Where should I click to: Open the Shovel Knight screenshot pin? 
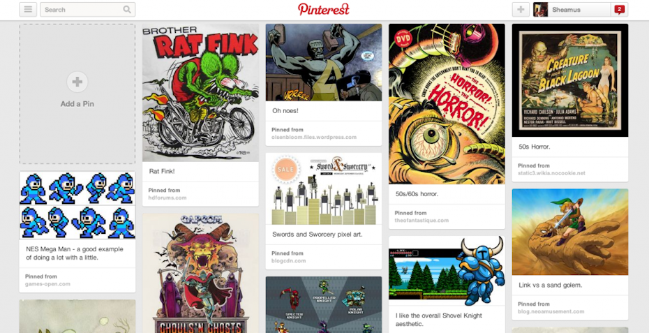[x=447, y=271]
